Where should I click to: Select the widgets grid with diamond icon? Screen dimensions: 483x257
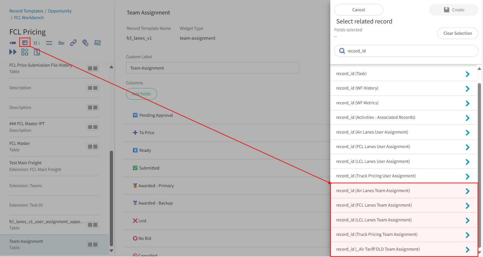pyautogui.click(x=25, y=52)
